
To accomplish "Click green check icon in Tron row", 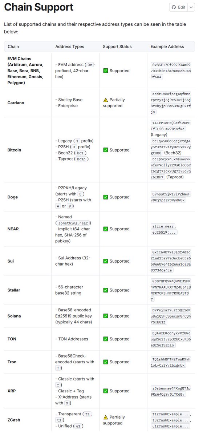I will pyautogui.click(x=106, y=362).
